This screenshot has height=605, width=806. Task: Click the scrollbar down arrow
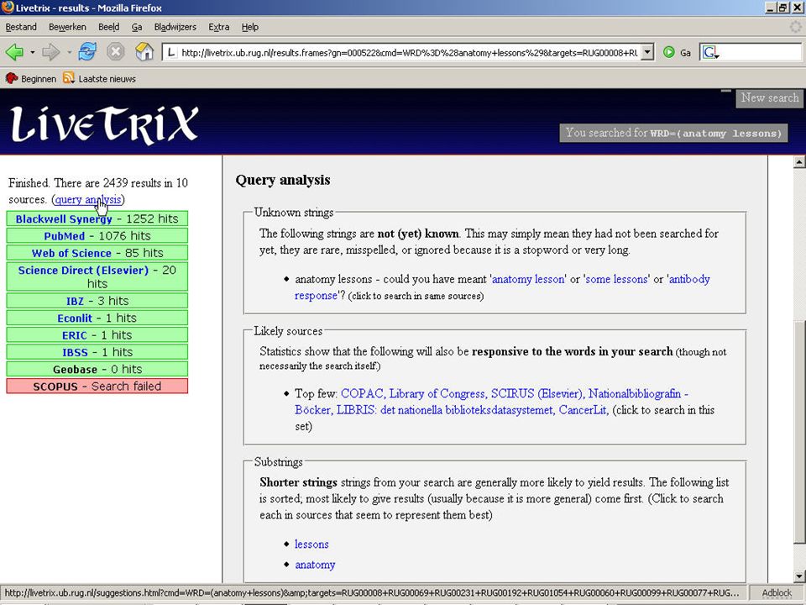click(798, 576)
